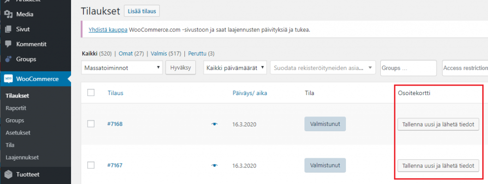488x184 pixels.
Task: Open the Sivut menu label
Action: [23, 29]
